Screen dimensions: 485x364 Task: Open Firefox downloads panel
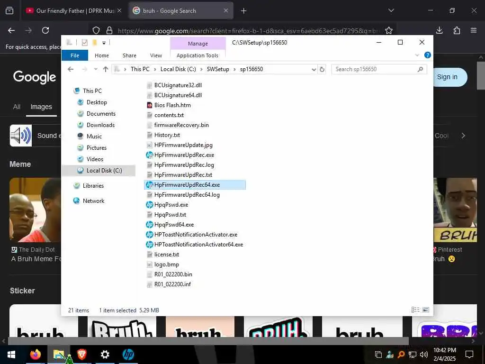(x=439, y=30)
